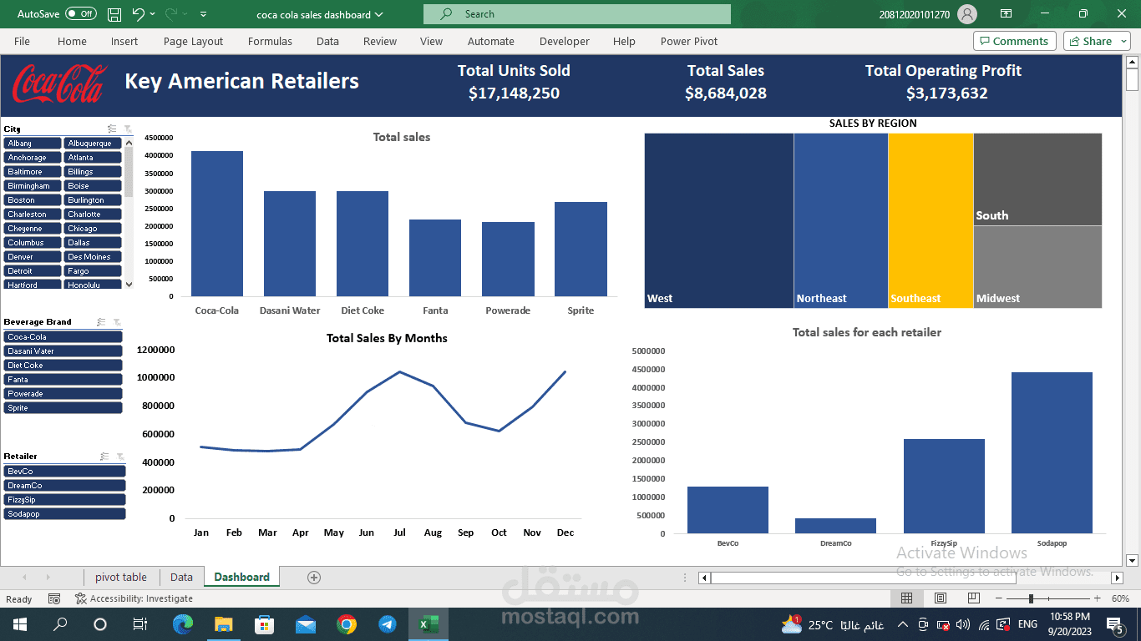Open Microsoft Edge from taskbar
Screen dimensions: 1141x641
(183, 624)
